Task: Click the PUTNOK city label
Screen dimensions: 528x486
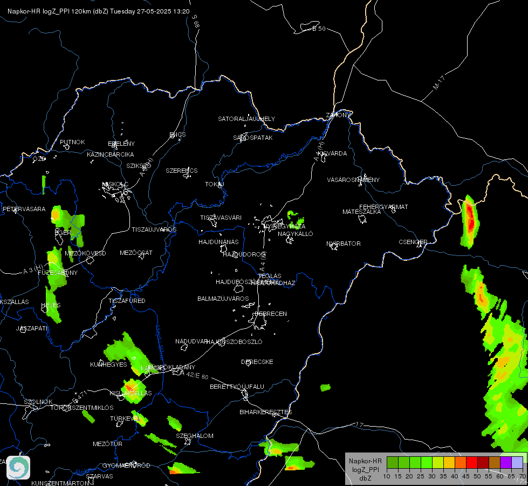Action: point(72,142)
